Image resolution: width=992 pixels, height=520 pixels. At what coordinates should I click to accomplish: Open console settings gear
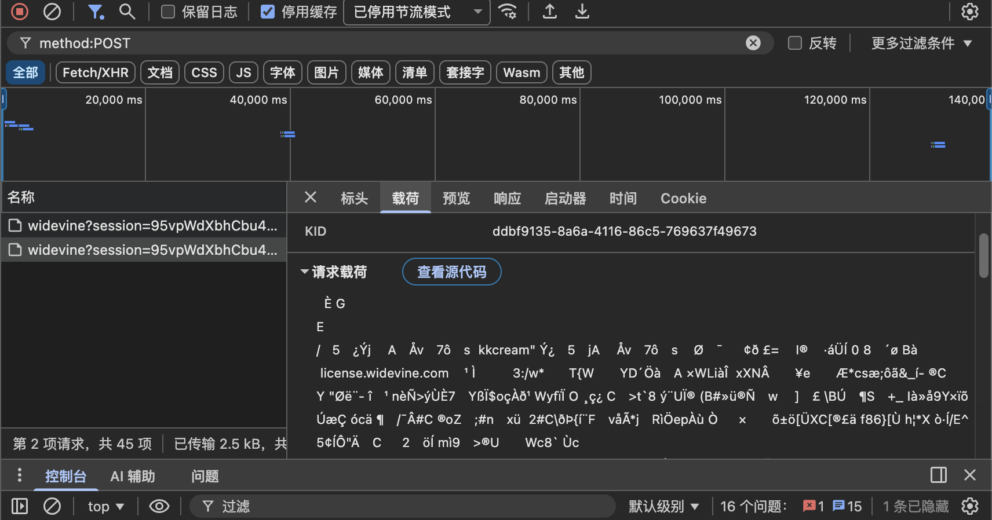pyautogui.click(x=970, y=506)
